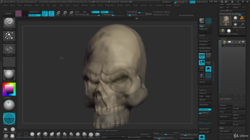This screenshot has height=140, width=250.
Task: Select the ClayBuildup brush icon
Action: coord(32,135)
